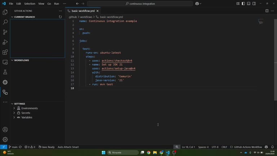Open Copilot status icon in status bar
This screenshot has height=156, width=277.
266,147
